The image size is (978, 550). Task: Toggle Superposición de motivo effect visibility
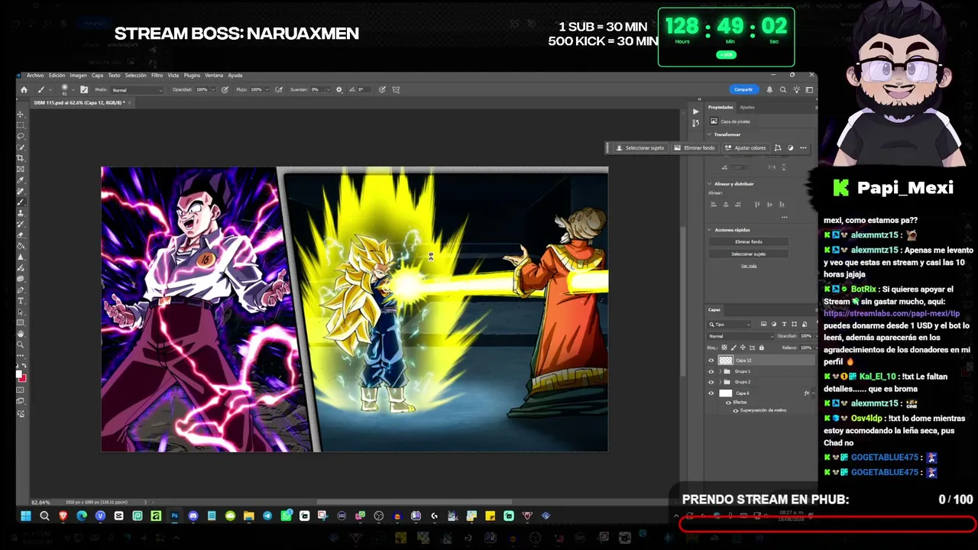(x=735, y=410)
